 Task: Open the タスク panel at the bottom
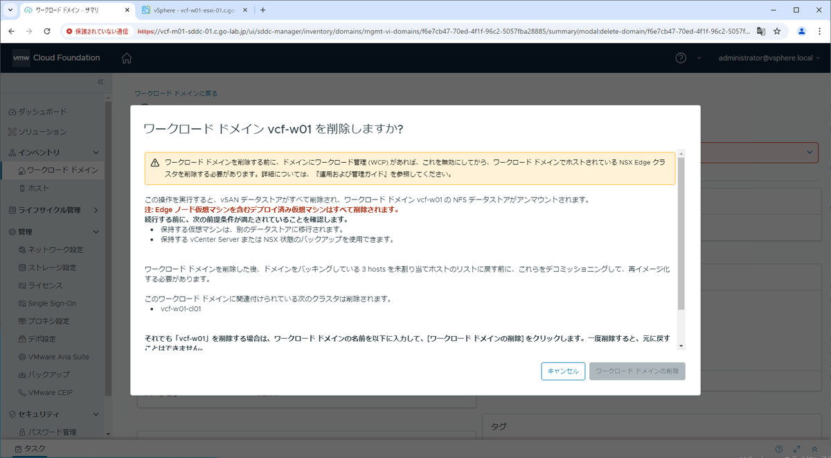click(28, 449)
